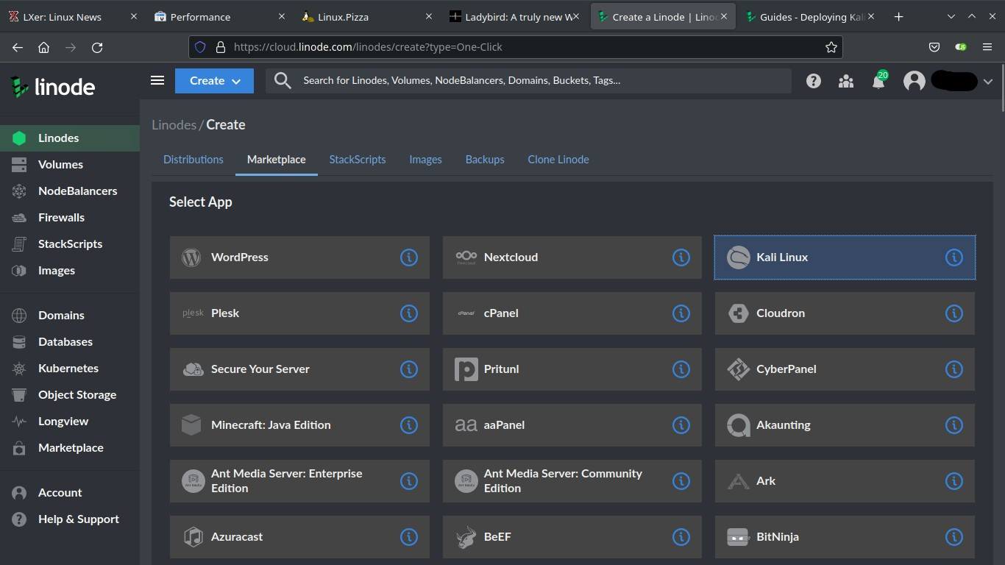Choose the Nextcloud app card
1005x565 pixels.
[x=572, y=257]
